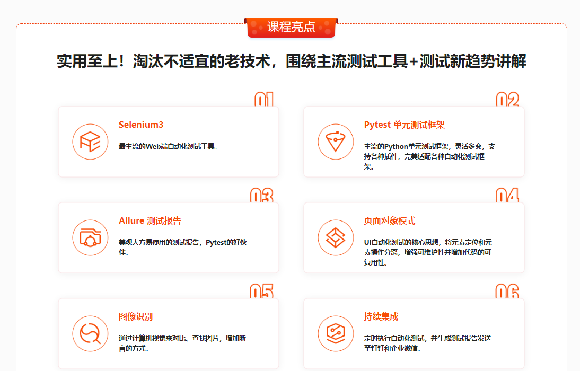Open the Selenium3 title link
The image size is (580, 371).
tap(141, 125)
